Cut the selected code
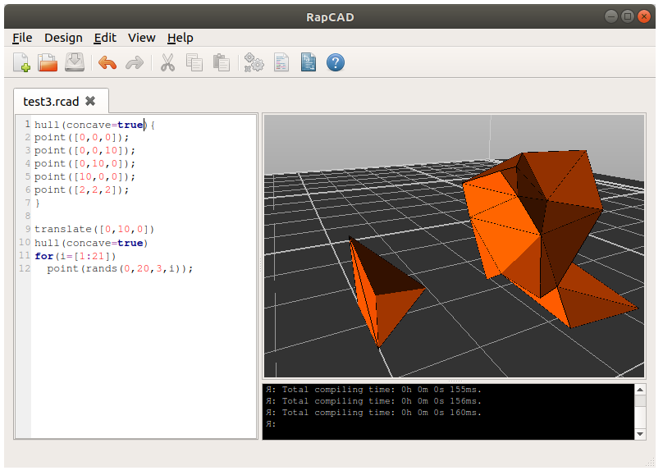663x475 pixels. point(167,62)
